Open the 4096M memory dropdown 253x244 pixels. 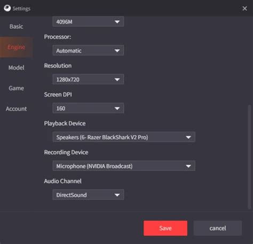[88, 21]
